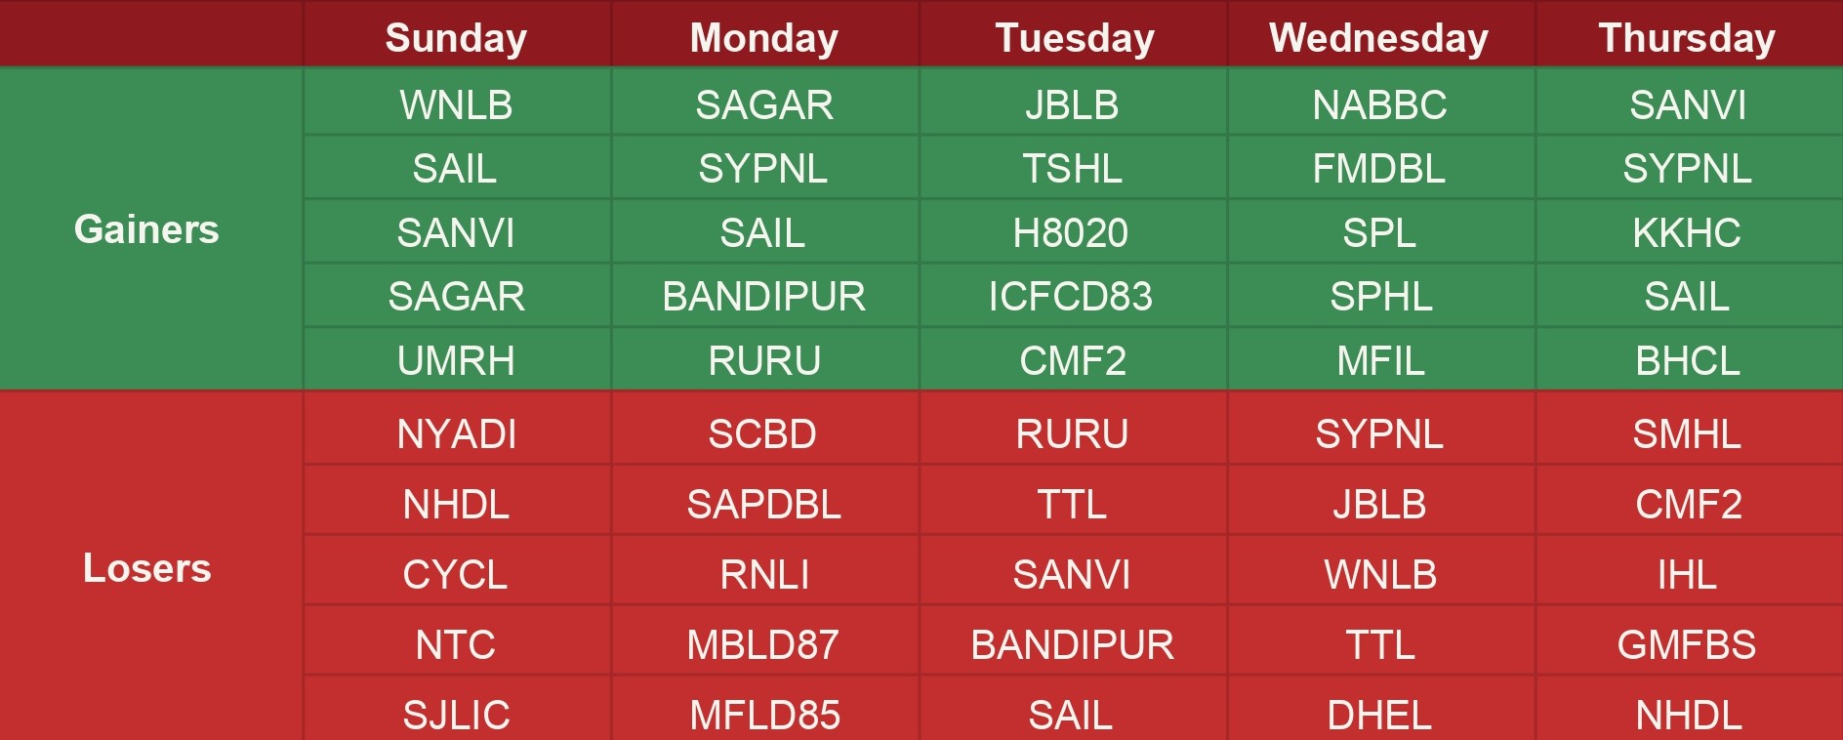Select ICFCD83 in Tuesday gainers
The height and width of the screenshot is (740, 1843).
tap(1071, 296)
